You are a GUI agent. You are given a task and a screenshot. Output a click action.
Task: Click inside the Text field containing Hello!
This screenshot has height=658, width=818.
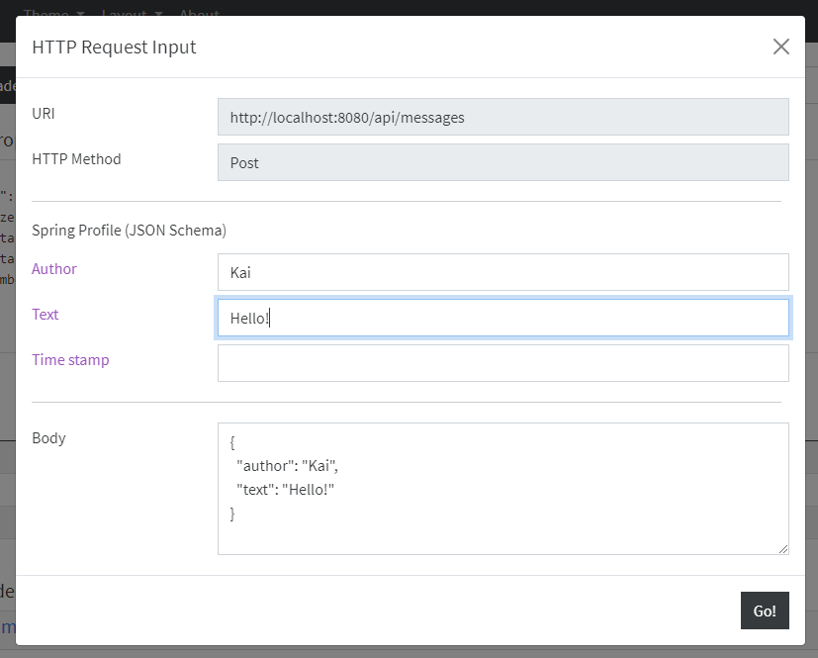click(502, 318)
